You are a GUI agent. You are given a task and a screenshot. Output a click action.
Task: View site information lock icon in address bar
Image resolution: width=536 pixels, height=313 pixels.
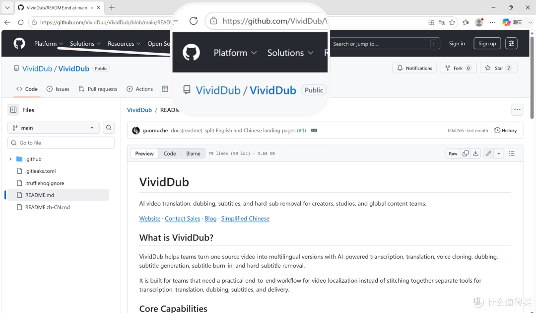[x=34, y=22]
